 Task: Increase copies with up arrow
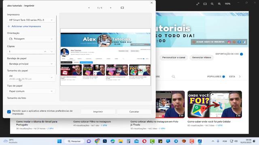click(45, 52)
